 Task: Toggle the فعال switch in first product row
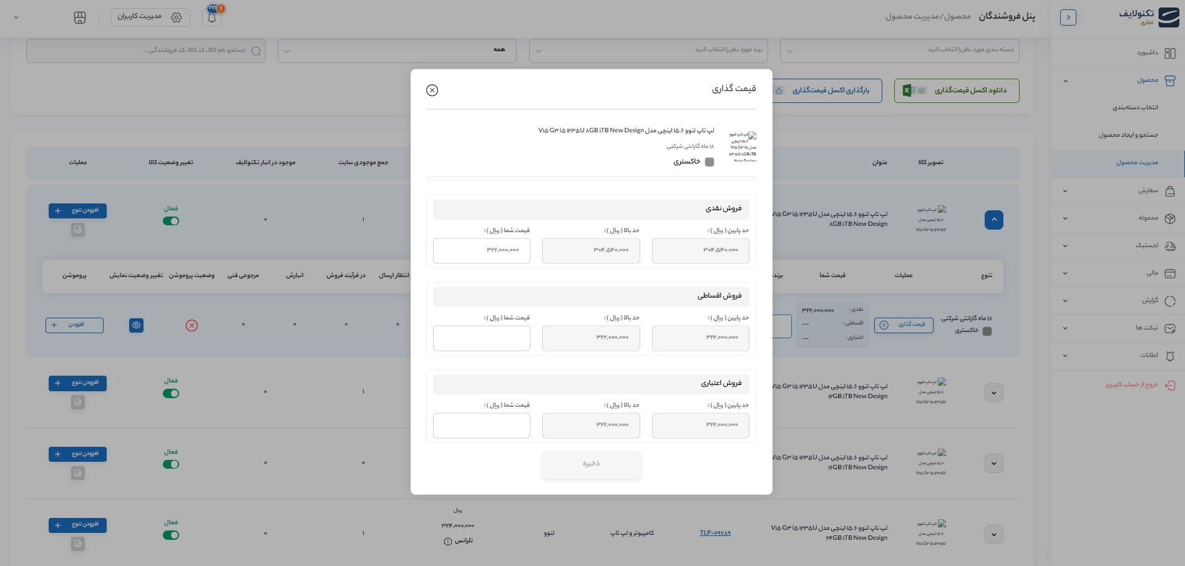171,221
